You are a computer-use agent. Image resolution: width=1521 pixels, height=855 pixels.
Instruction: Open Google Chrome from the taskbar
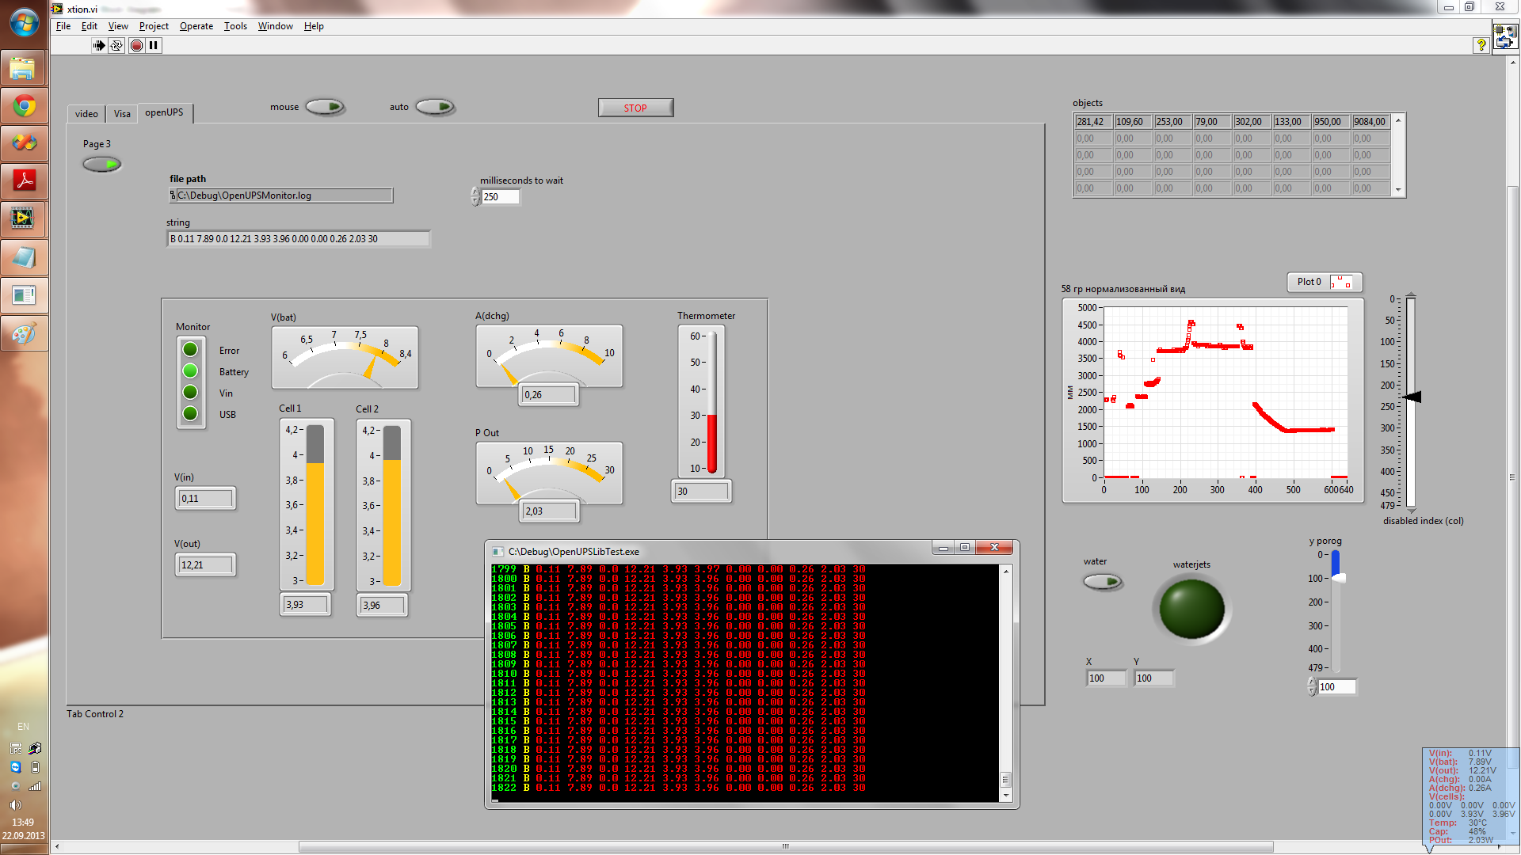(24, 105)
